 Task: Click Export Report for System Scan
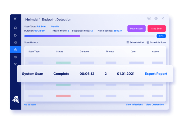pos(156,74)
